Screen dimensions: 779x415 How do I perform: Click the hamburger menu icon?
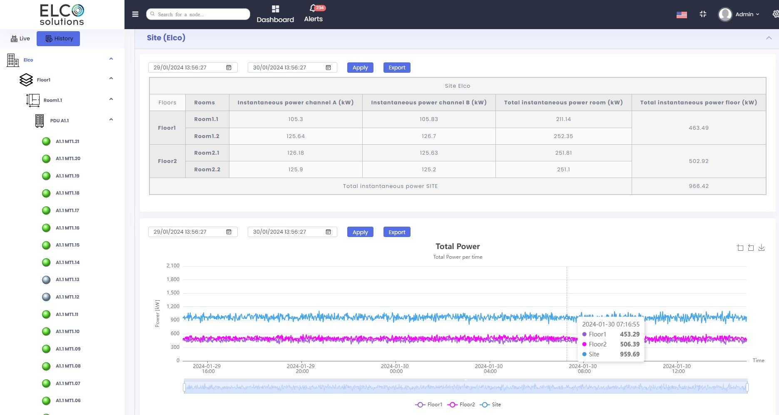(x=135, y=14)
